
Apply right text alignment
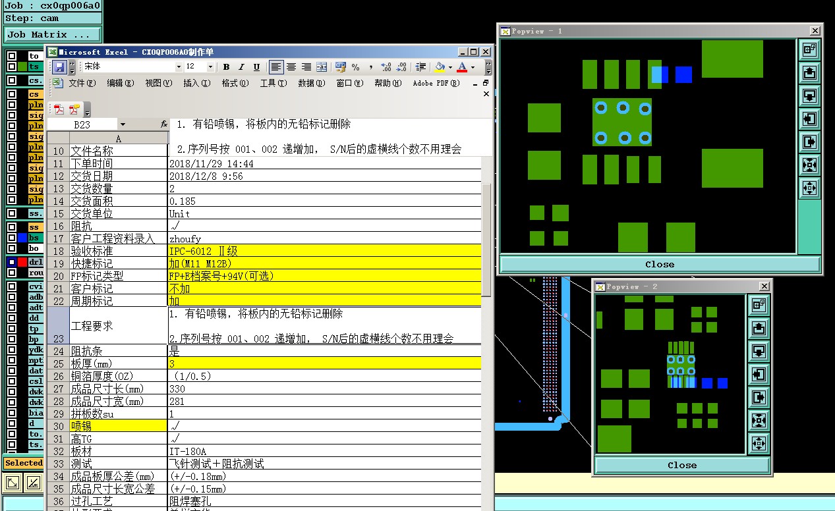(306, 67)
